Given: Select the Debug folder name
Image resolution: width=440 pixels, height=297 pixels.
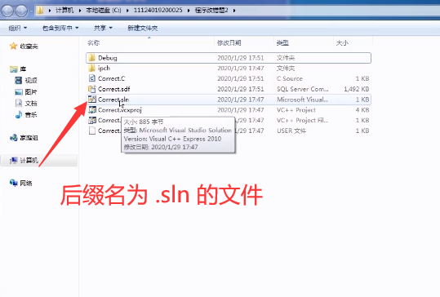Looking at the screenshot, I should (108, 58).
